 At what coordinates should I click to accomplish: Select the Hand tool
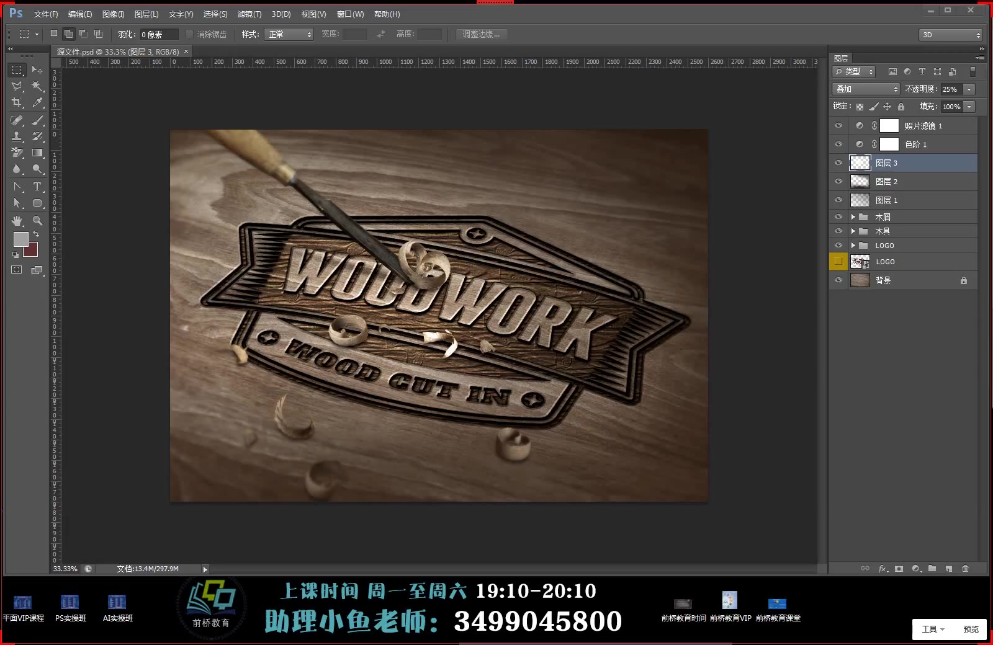[17, 220]
